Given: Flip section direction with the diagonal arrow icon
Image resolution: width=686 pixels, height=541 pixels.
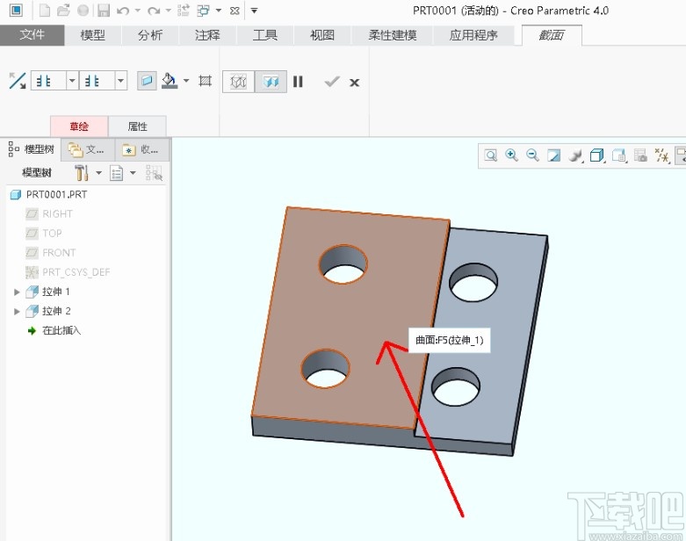Looking at the screenshot, I should pos(17,81).
